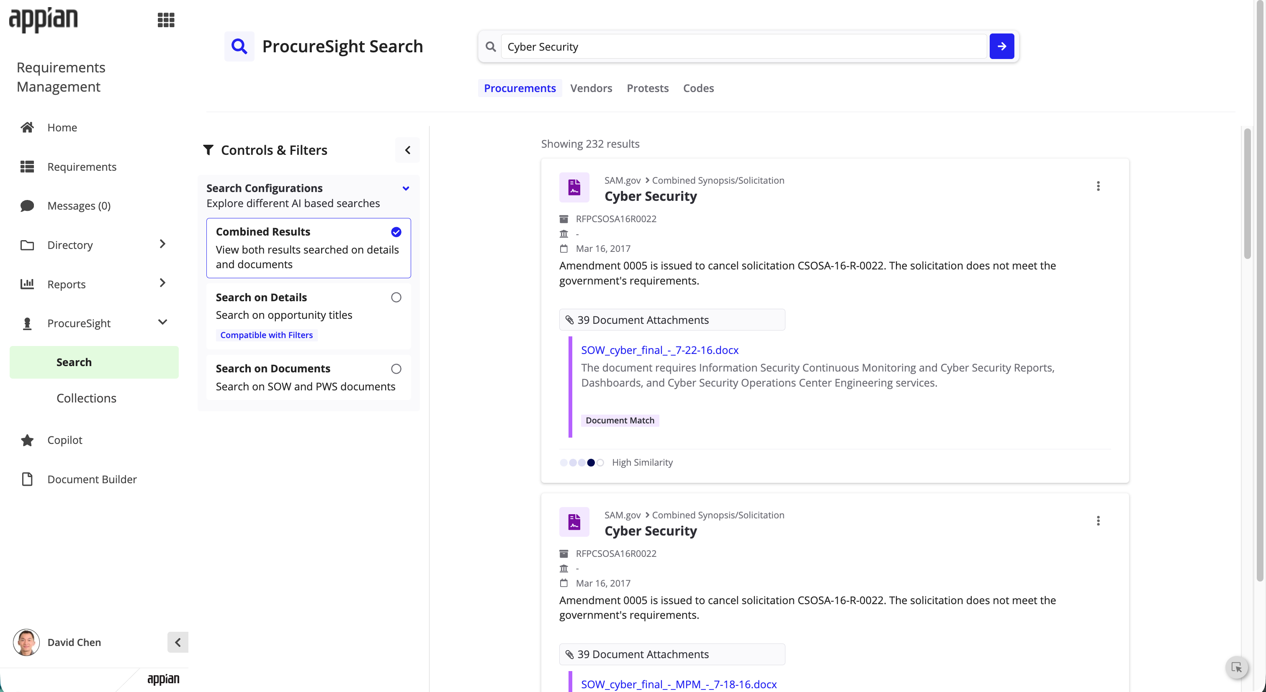Viewport: 1266px width, 692px height.
Task: Expand the Reports submenu chevron
Action: 163,283
